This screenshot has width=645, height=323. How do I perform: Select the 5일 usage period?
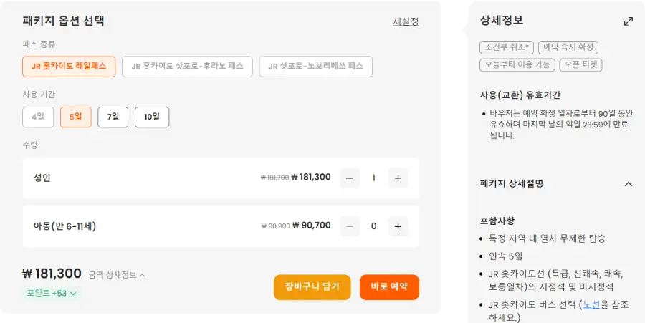coord(76,117)
